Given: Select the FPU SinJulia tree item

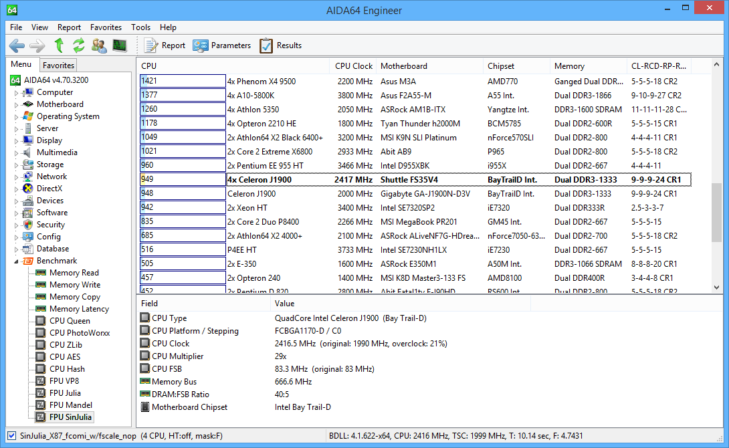Looking at the screenshot, I should coord(70,417).
